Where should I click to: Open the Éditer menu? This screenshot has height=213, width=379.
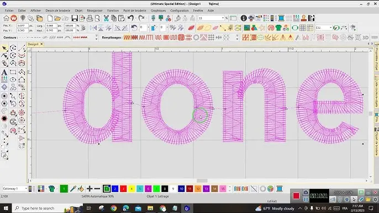point(22,10)
